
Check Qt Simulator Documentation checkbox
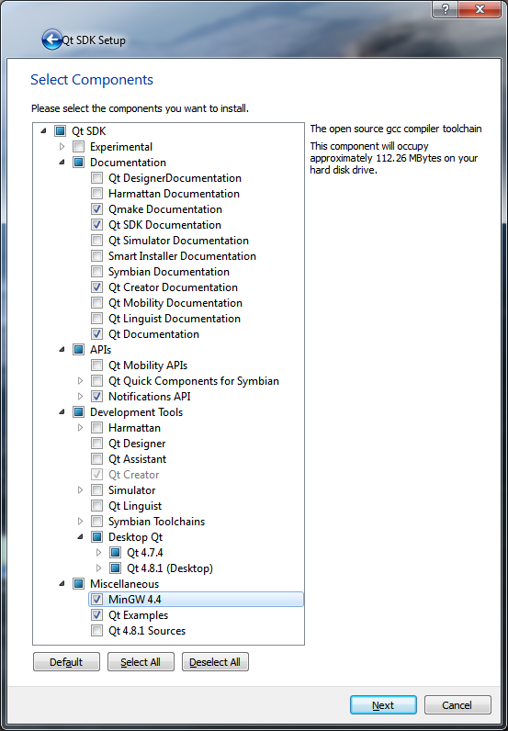pos(96,241)
